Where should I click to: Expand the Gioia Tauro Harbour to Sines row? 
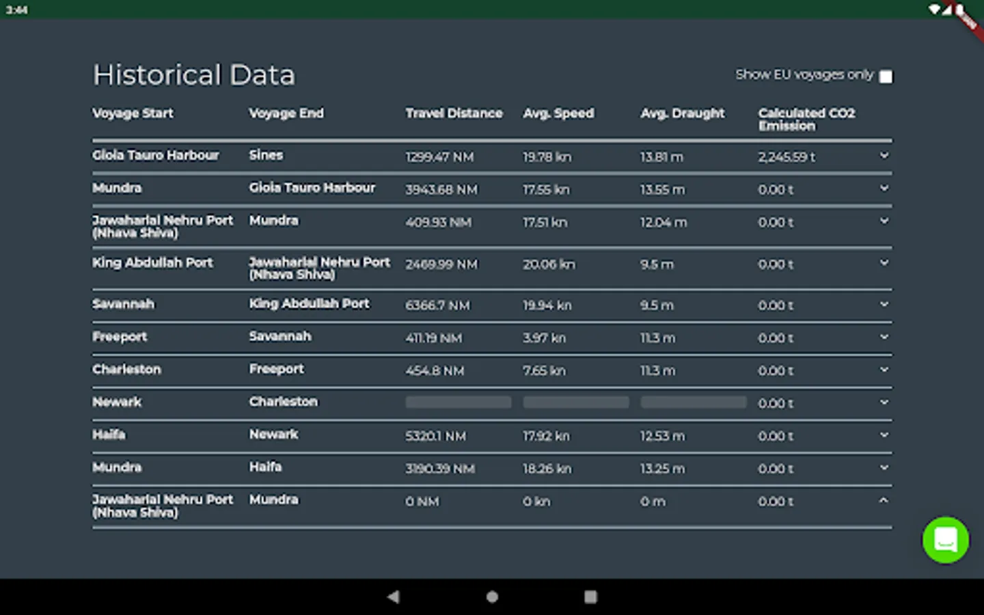884,156
